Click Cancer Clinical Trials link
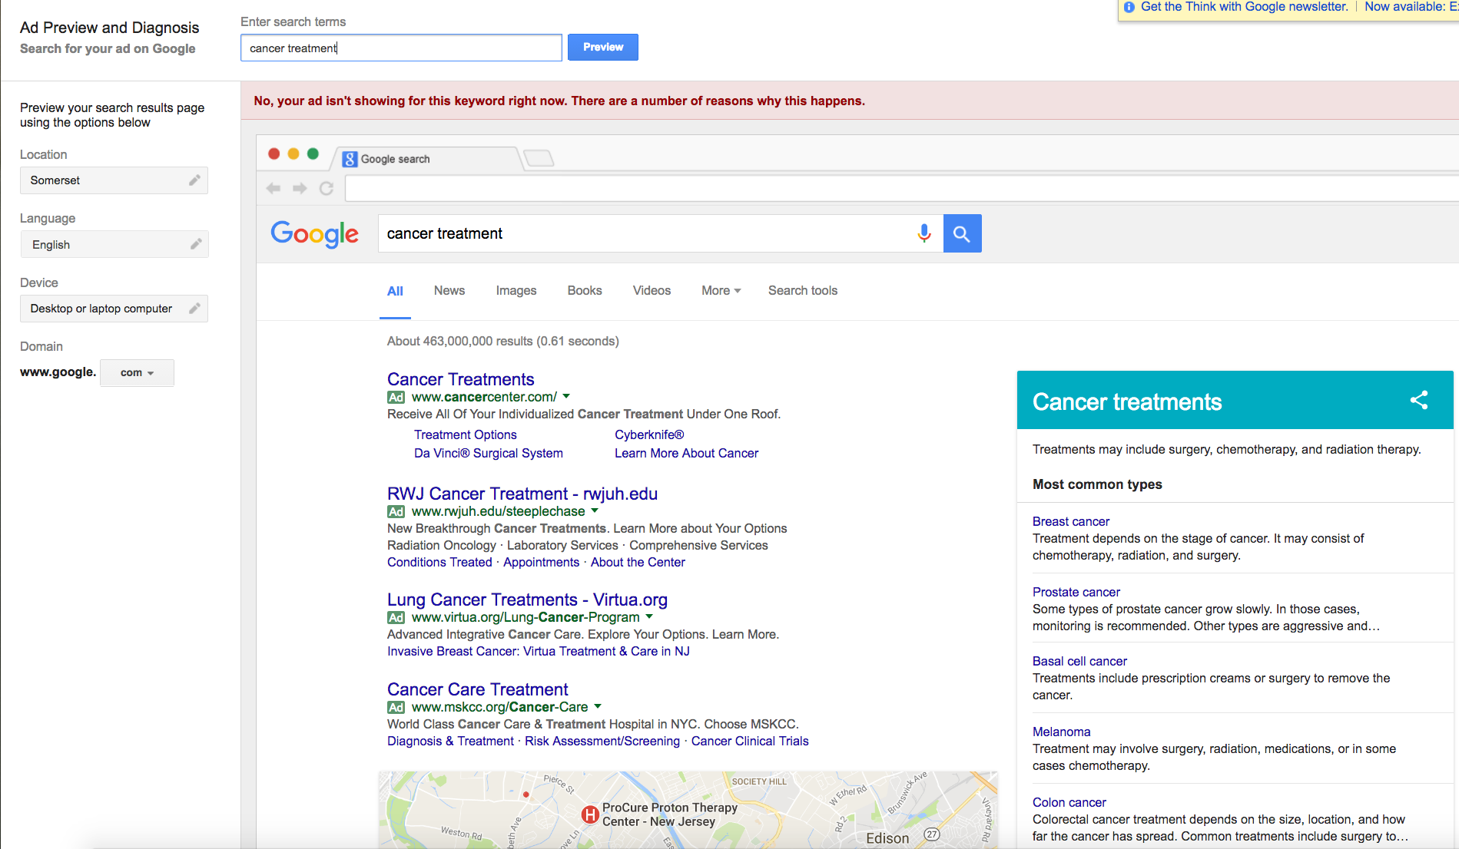This screenshot has width=1459, height=849. click(750, 742)
